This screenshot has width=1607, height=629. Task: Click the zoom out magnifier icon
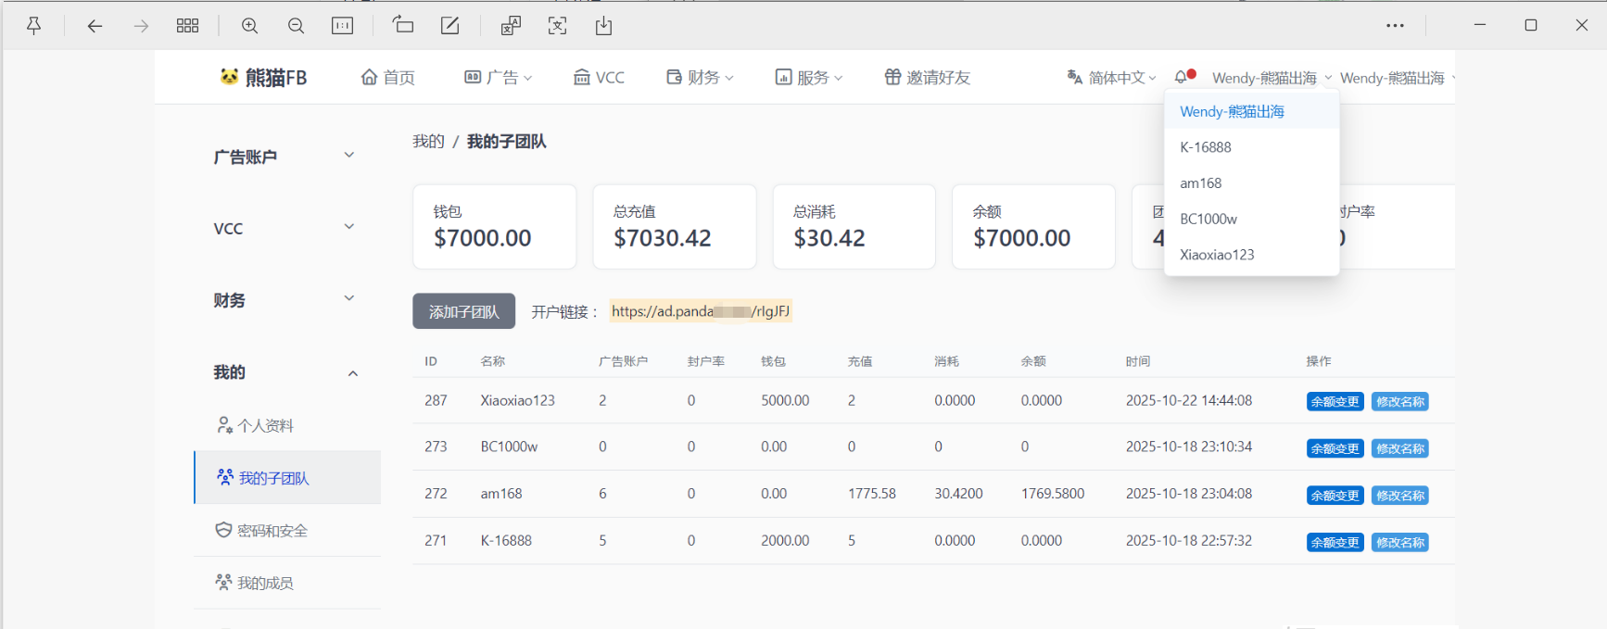tap(296, 26)
